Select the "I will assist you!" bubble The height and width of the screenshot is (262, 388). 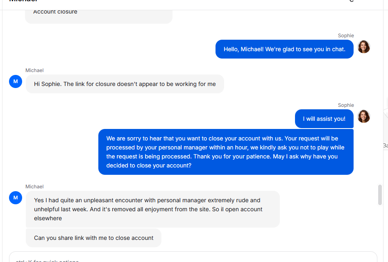[324, 119]
